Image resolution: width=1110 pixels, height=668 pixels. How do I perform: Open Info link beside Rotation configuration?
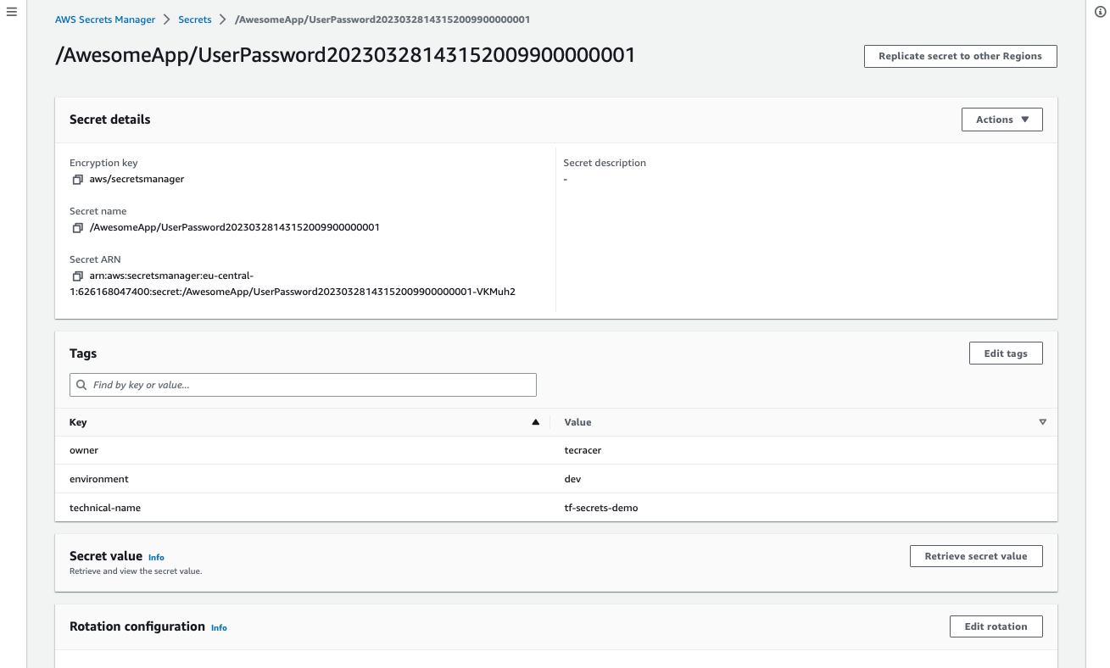pyautogui.click(x=219, y=628)
